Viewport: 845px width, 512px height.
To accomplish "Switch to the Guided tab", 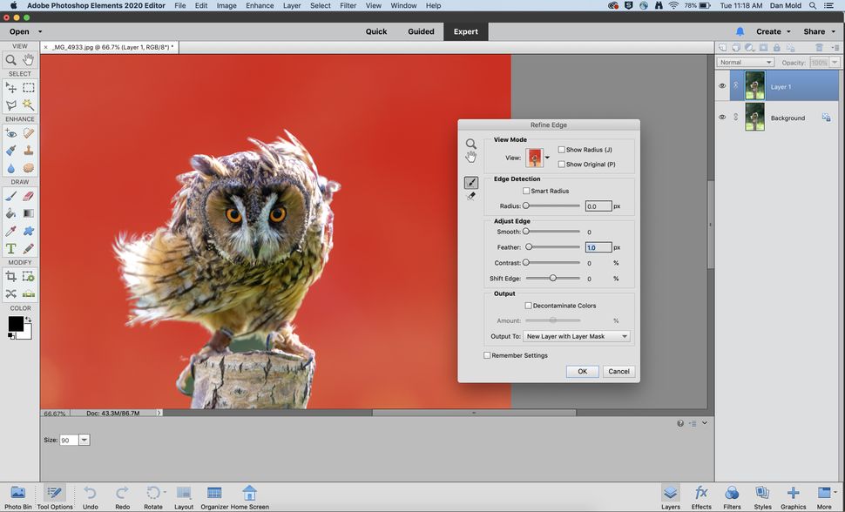I will point(421,31).
